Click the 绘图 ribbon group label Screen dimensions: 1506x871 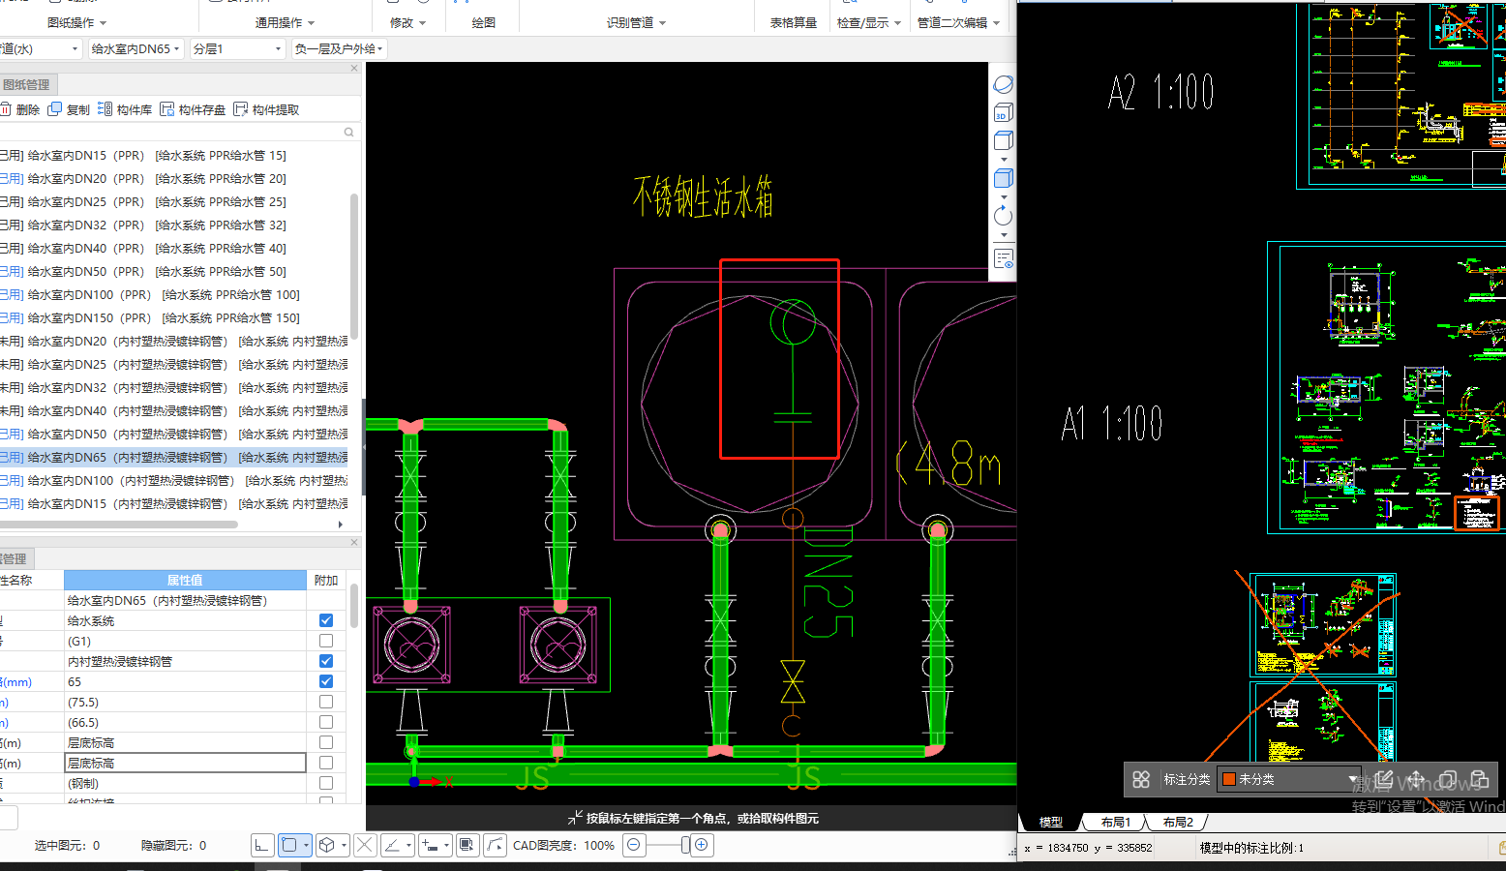pos(484,22)
